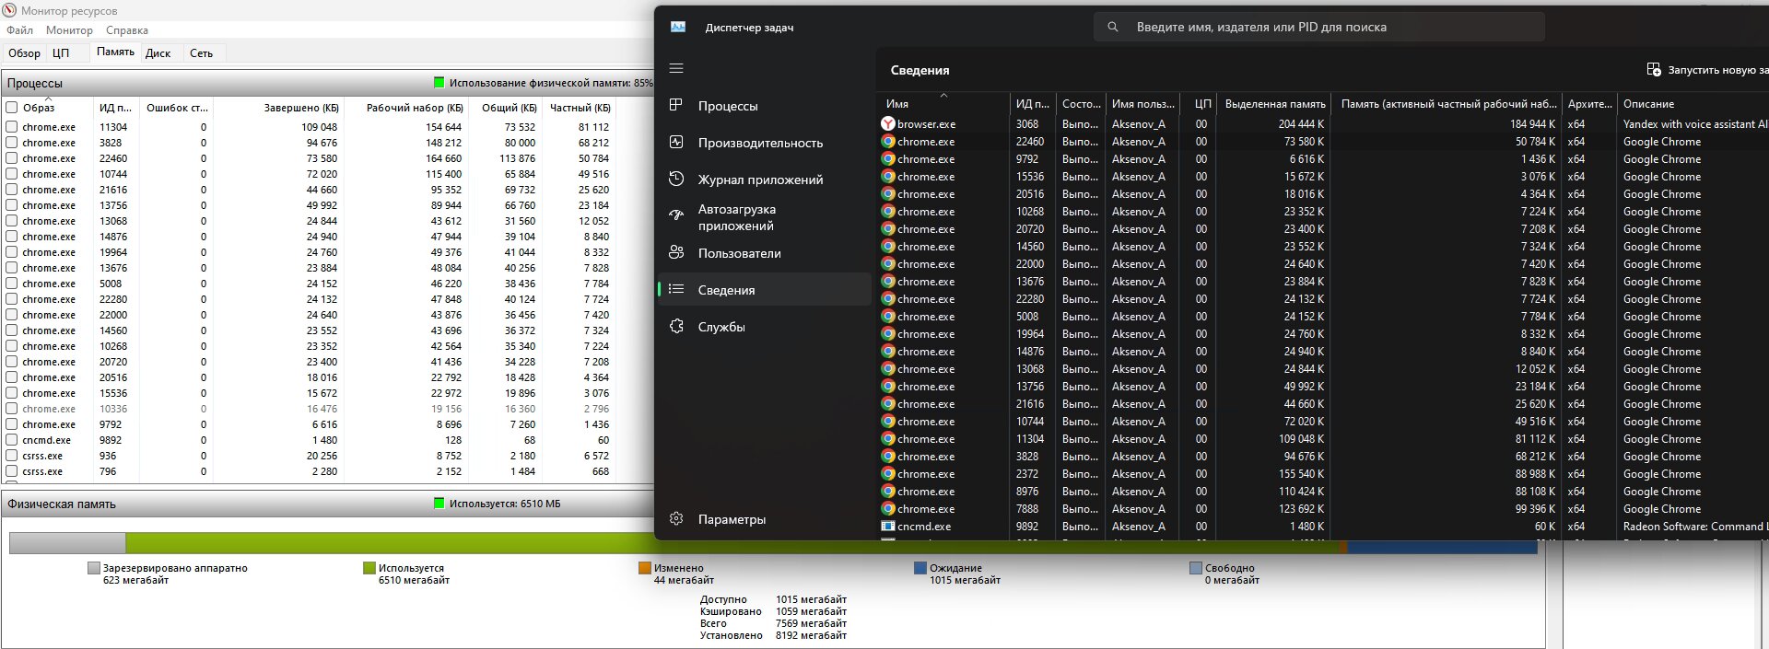Click Chrome icon of PID 8976 row
The height and width of the screenshot is (649, 1769).
click(x=888, y=491)
